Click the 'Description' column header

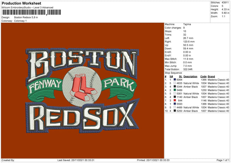click(190, 77)
